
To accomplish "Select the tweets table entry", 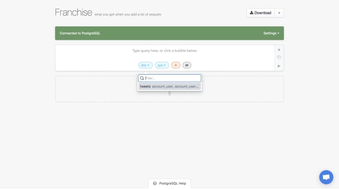I will (170, 86).
